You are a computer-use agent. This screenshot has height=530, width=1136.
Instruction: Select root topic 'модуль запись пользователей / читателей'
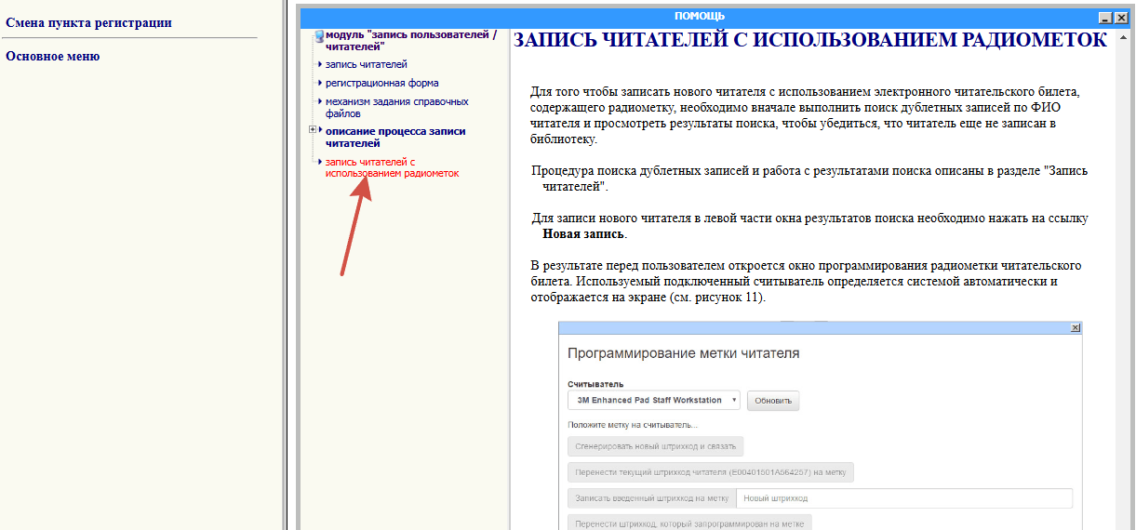pyautogui.click(x=410, y=40)
